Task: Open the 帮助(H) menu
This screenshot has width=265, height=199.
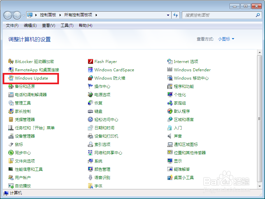Action: pos(86,26)
